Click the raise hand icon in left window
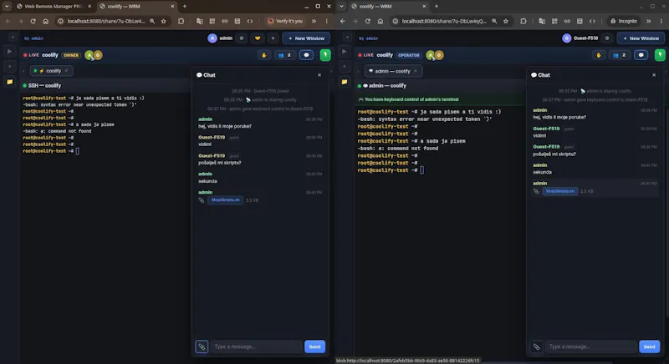The height and width of the screenshot is (364, 669). coord(263,55)
